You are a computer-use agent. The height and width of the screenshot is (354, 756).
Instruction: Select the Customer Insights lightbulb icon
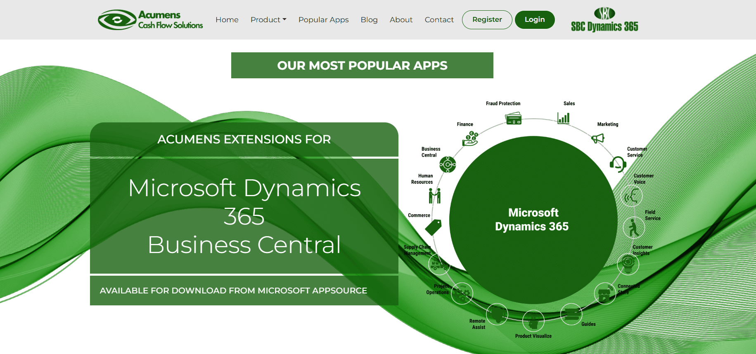pos(628,264)
